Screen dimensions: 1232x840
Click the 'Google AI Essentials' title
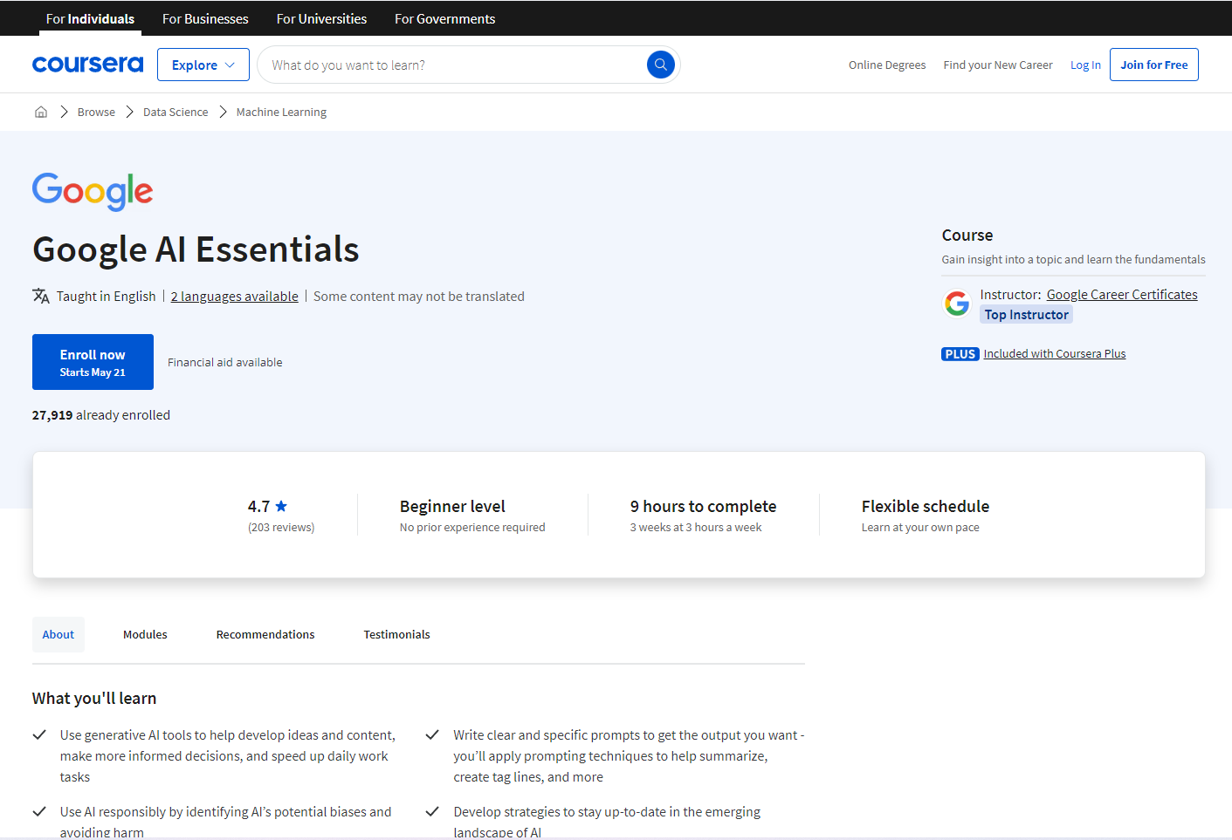[x=196, y=249]
